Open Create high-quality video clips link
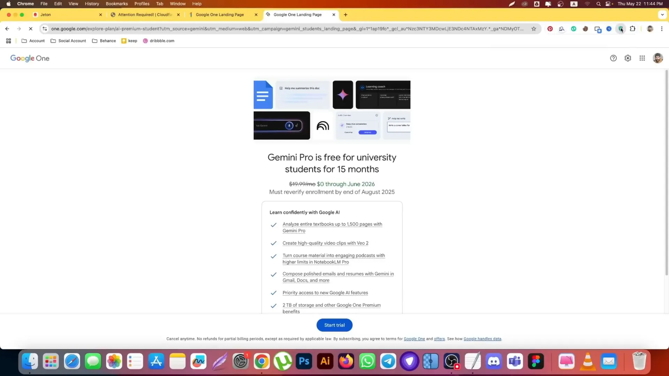 coord(325,243)
